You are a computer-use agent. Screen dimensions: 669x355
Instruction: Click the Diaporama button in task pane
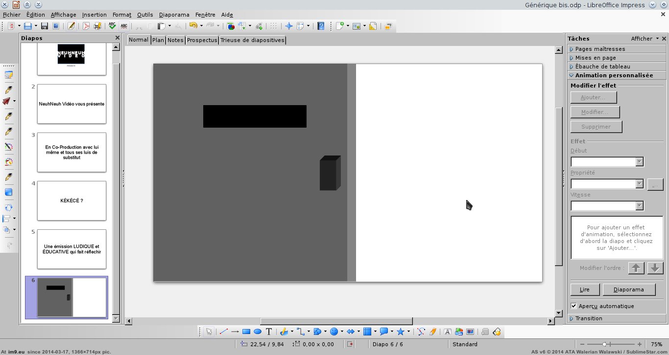pos(628,289)
